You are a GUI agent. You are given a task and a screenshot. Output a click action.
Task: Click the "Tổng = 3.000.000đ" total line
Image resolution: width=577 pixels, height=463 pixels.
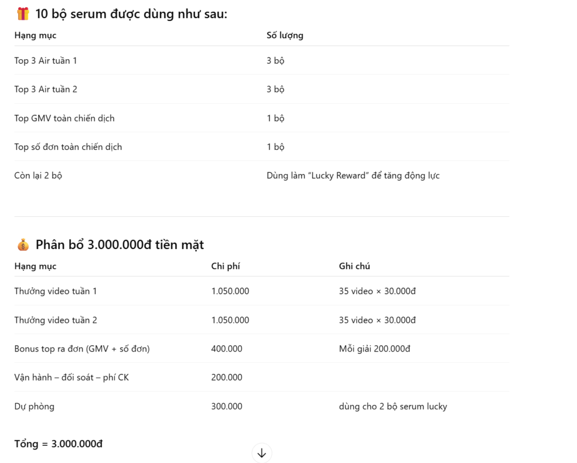click(x=59, y=444)
